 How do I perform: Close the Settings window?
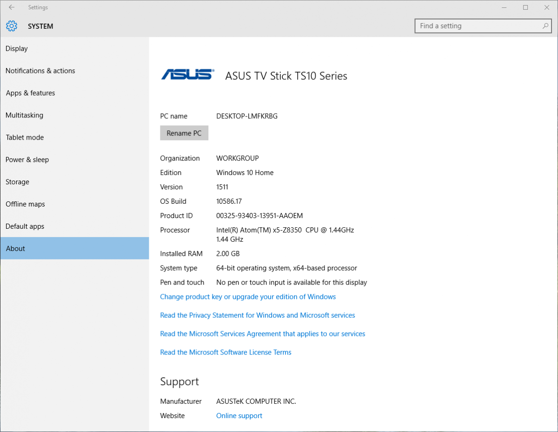click(547, 7)
